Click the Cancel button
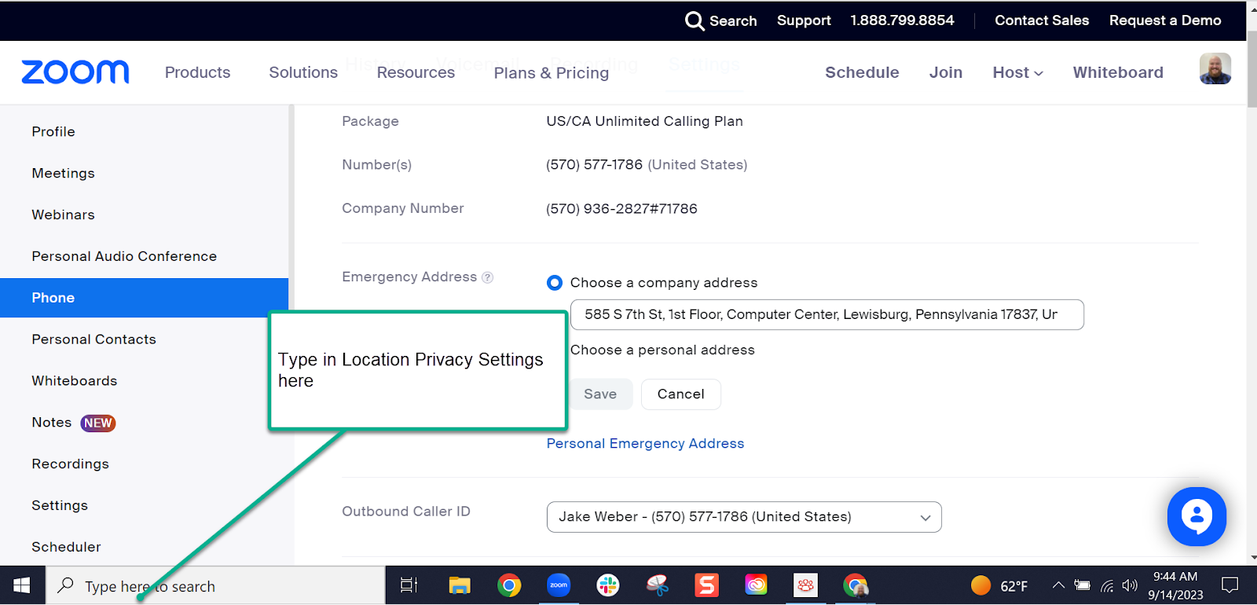This screenshot has width=1257, height=605. tap(681, 394)
